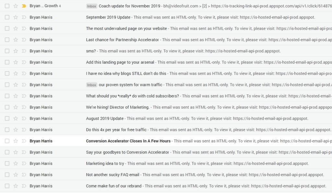Open the unread Conversion Accelerator Closes email

tap(128, 141)
